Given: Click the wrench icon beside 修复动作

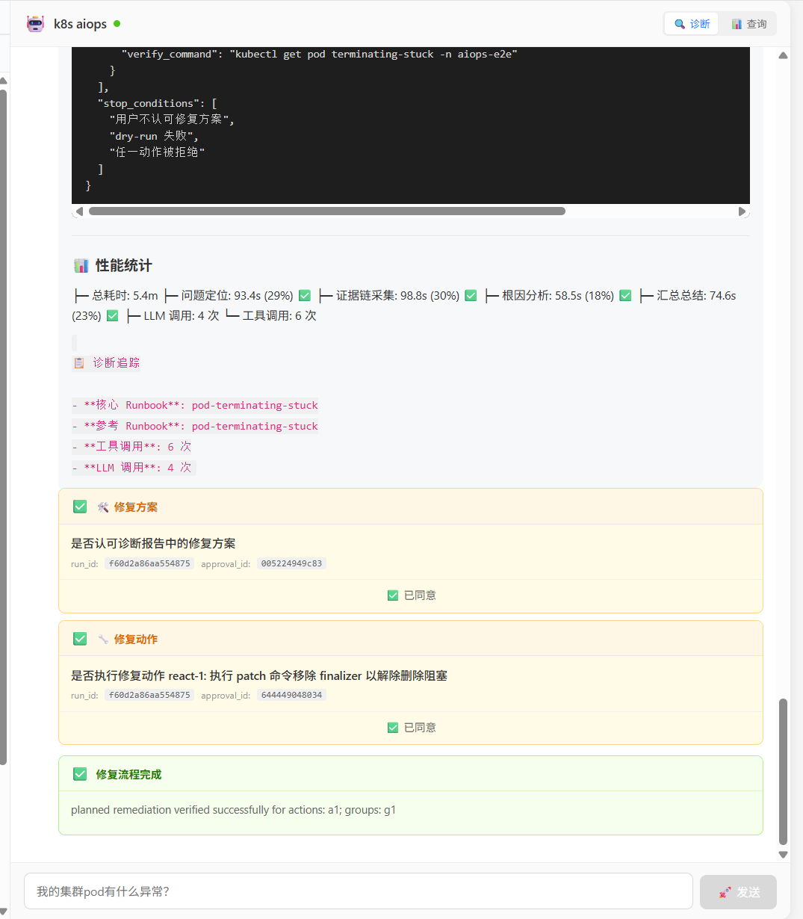Looking at the screenshot, I should 103,640.
